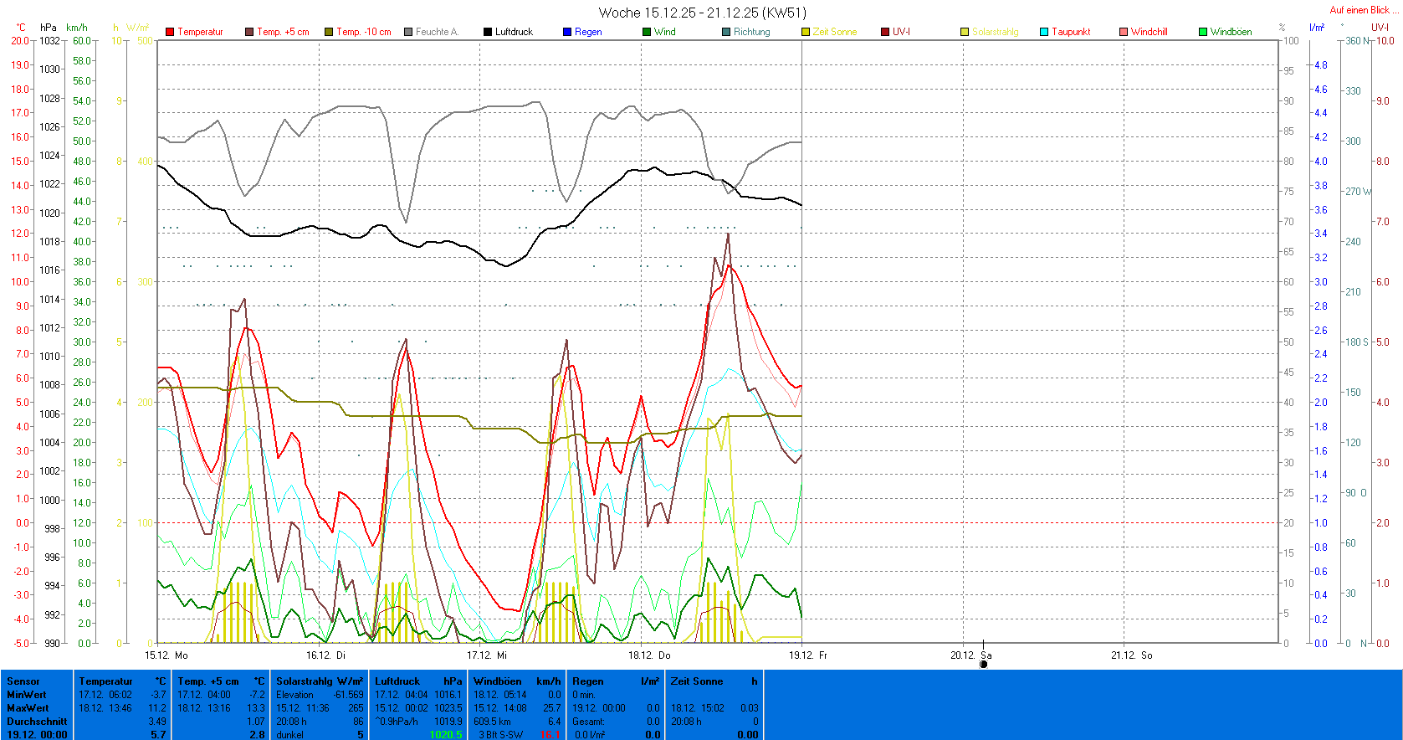Viewport: 1403px width, 740px height.
Task: Click the UV-I legend square
Action: 885,32
